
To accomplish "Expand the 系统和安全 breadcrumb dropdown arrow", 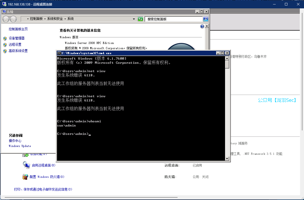I will pos(65,19).
